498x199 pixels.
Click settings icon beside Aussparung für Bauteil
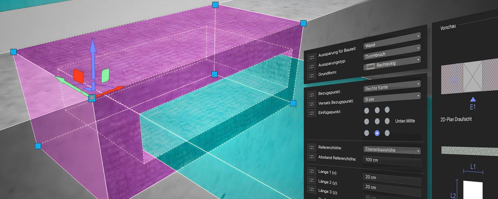click(x=311, y=57)
